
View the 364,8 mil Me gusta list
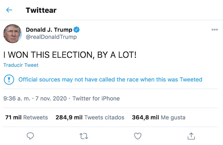click(x=158, y=117)
